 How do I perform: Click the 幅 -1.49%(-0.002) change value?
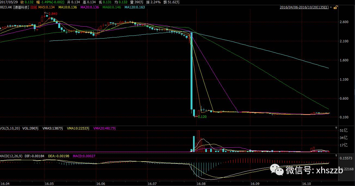pos(50,2)
